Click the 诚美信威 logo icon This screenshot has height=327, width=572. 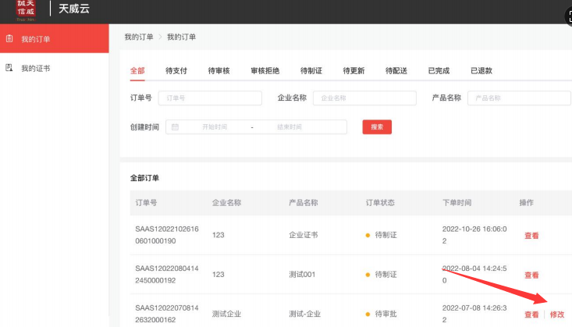click(27, 9)
